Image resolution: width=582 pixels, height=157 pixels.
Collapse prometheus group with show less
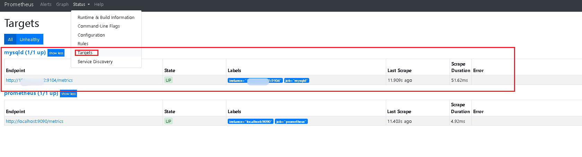(68, 94)
